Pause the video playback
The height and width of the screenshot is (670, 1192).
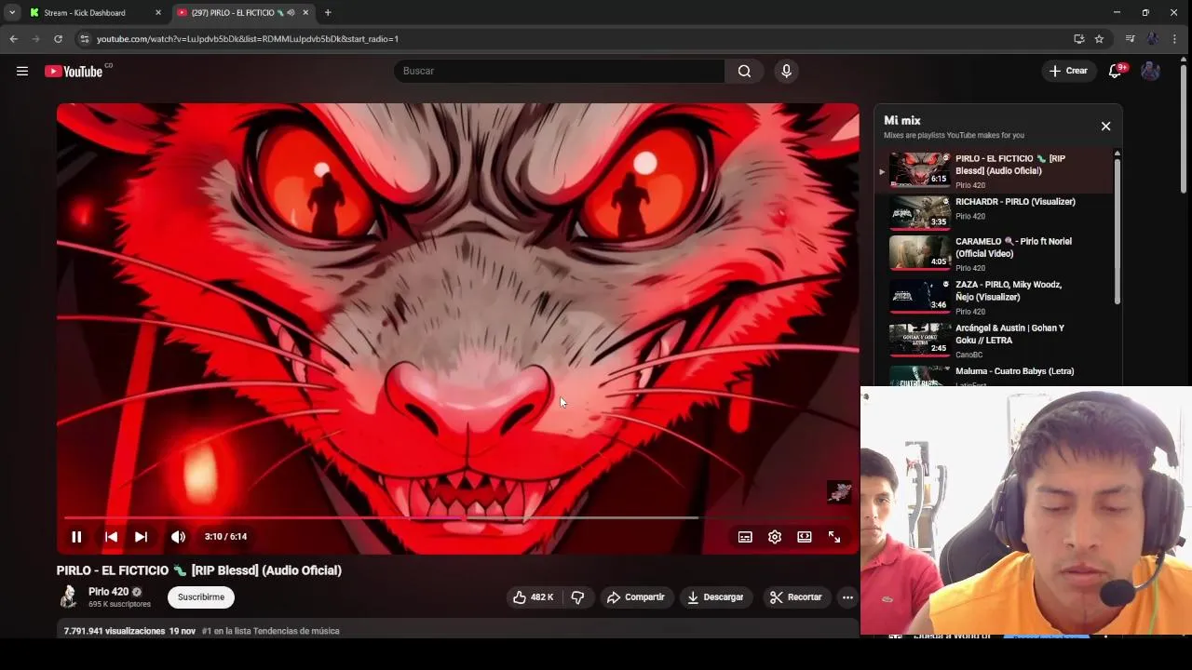coord(76,537)
